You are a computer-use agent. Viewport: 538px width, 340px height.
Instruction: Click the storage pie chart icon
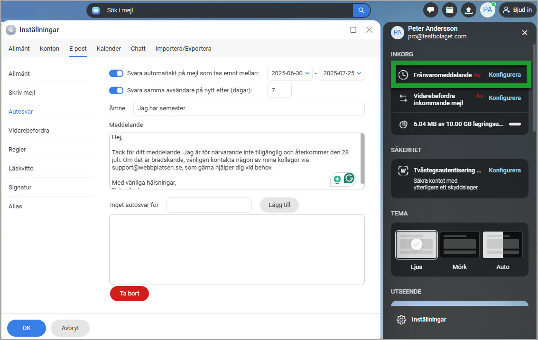coord(403,124)
